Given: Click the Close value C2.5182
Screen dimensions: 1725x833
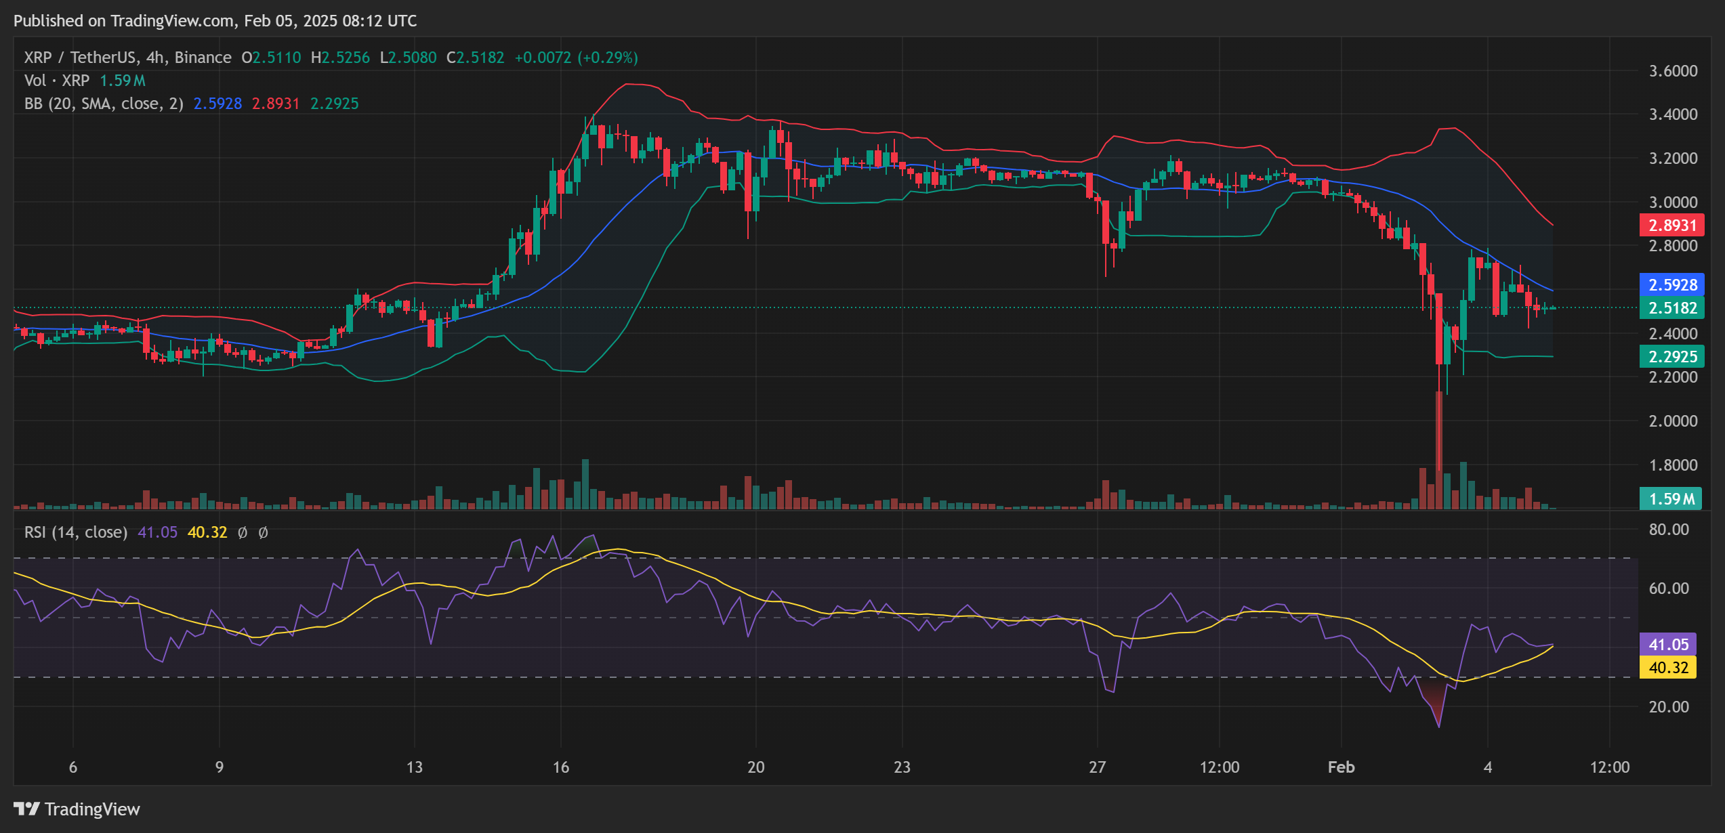Looking at the screenshot, I should click(x=475, y=58).
